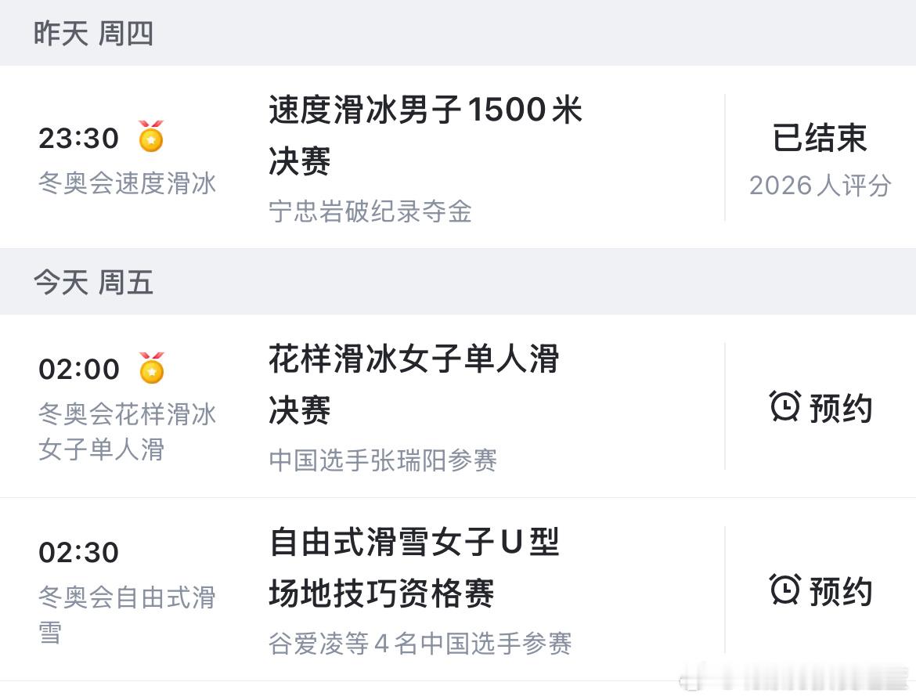Select the 昨天 周四 section header
The height and width of the screenshot is (700, 916).
coord(94,34)
